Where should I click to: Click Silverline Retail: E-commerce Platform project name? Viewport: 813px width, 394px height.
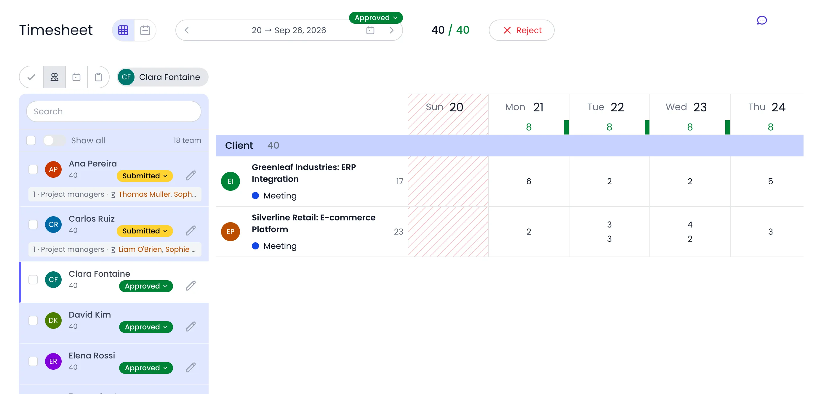(313, 223)
